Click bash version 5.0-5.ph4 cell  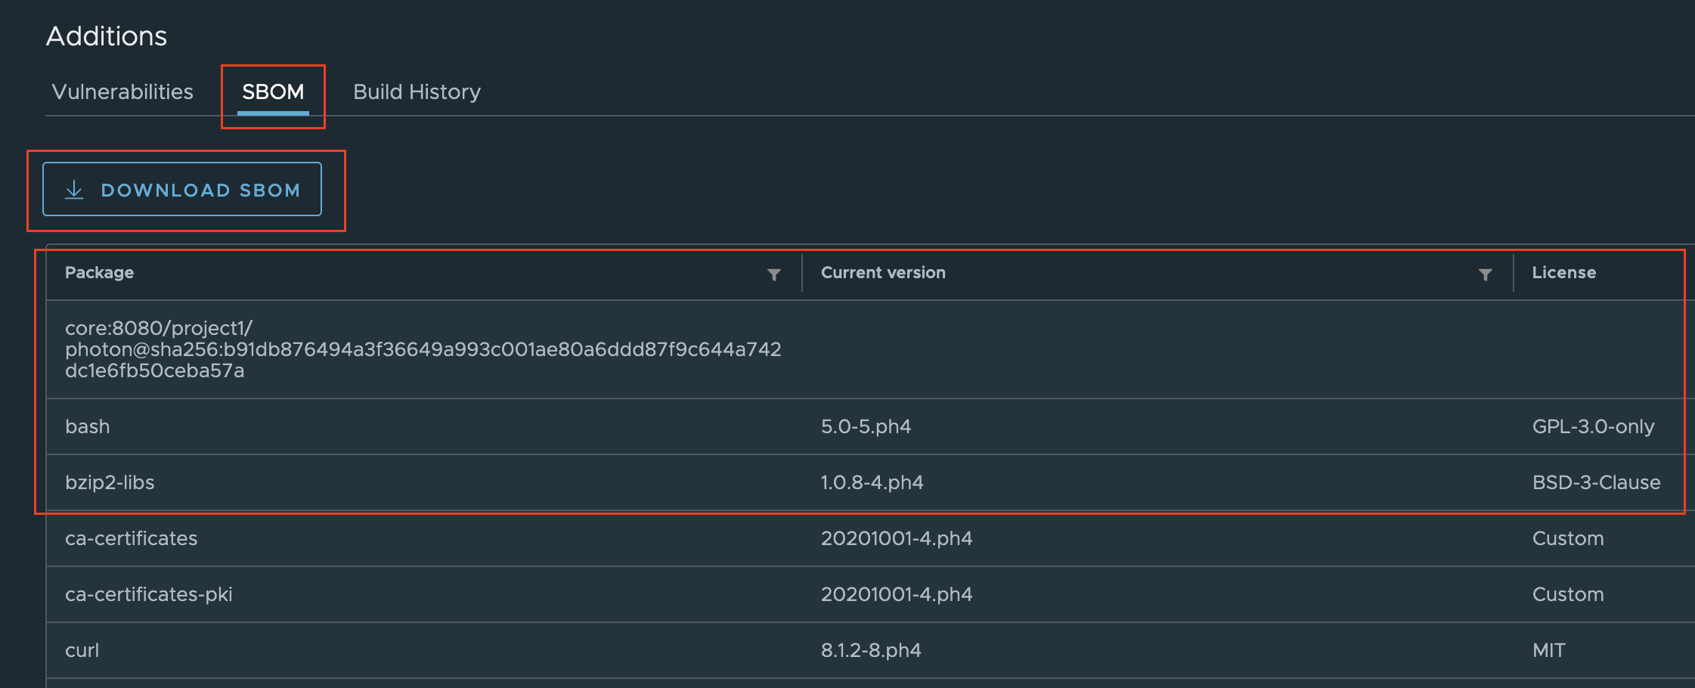click(x=866, y=426)
